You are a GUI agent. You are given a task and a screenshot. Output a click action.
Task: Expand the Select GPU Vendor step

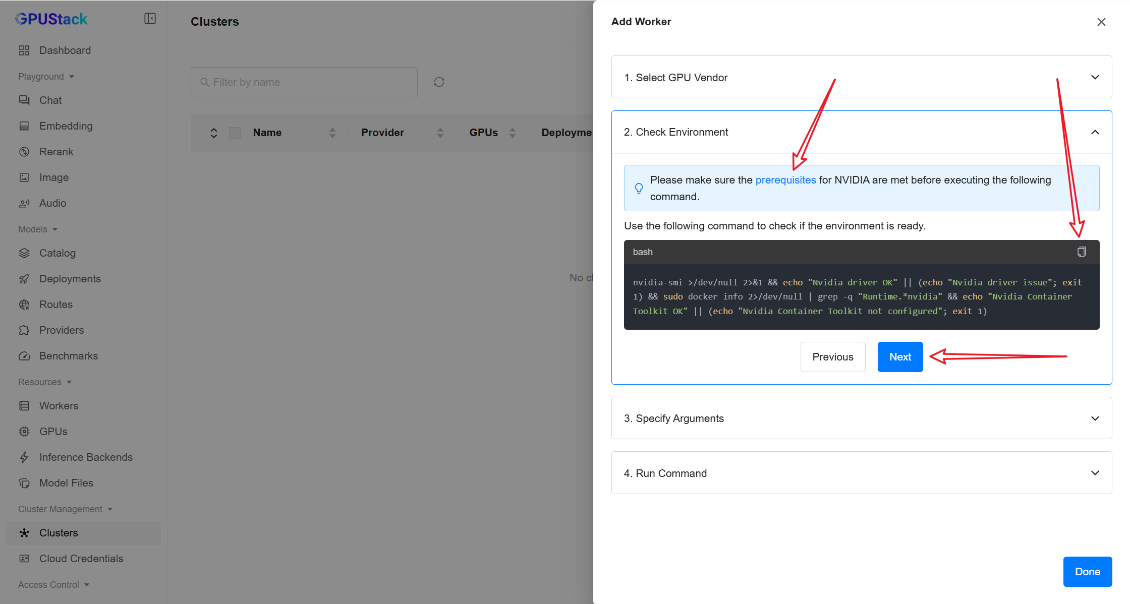(x=861, y=77)
